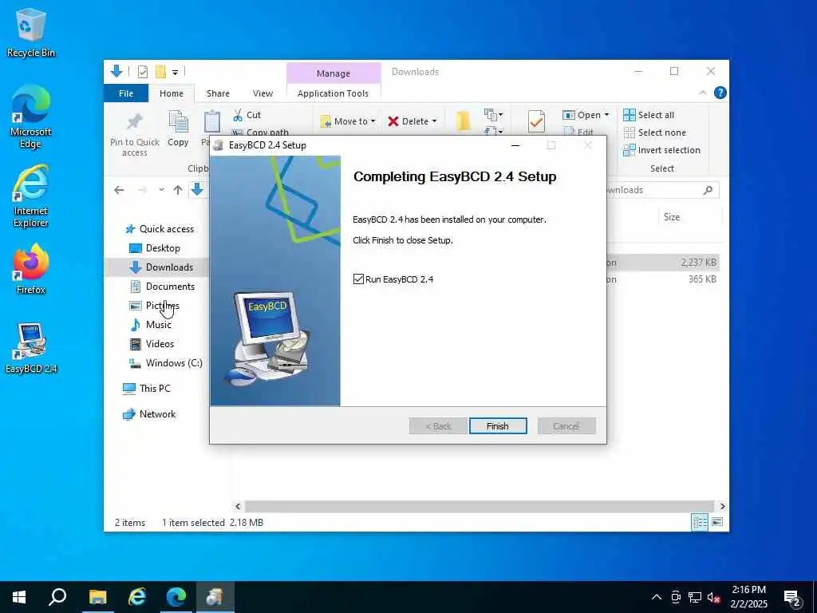817x613 pixels.
Task: Expand recent locations dropdown arrow
Action: [161, 190]
